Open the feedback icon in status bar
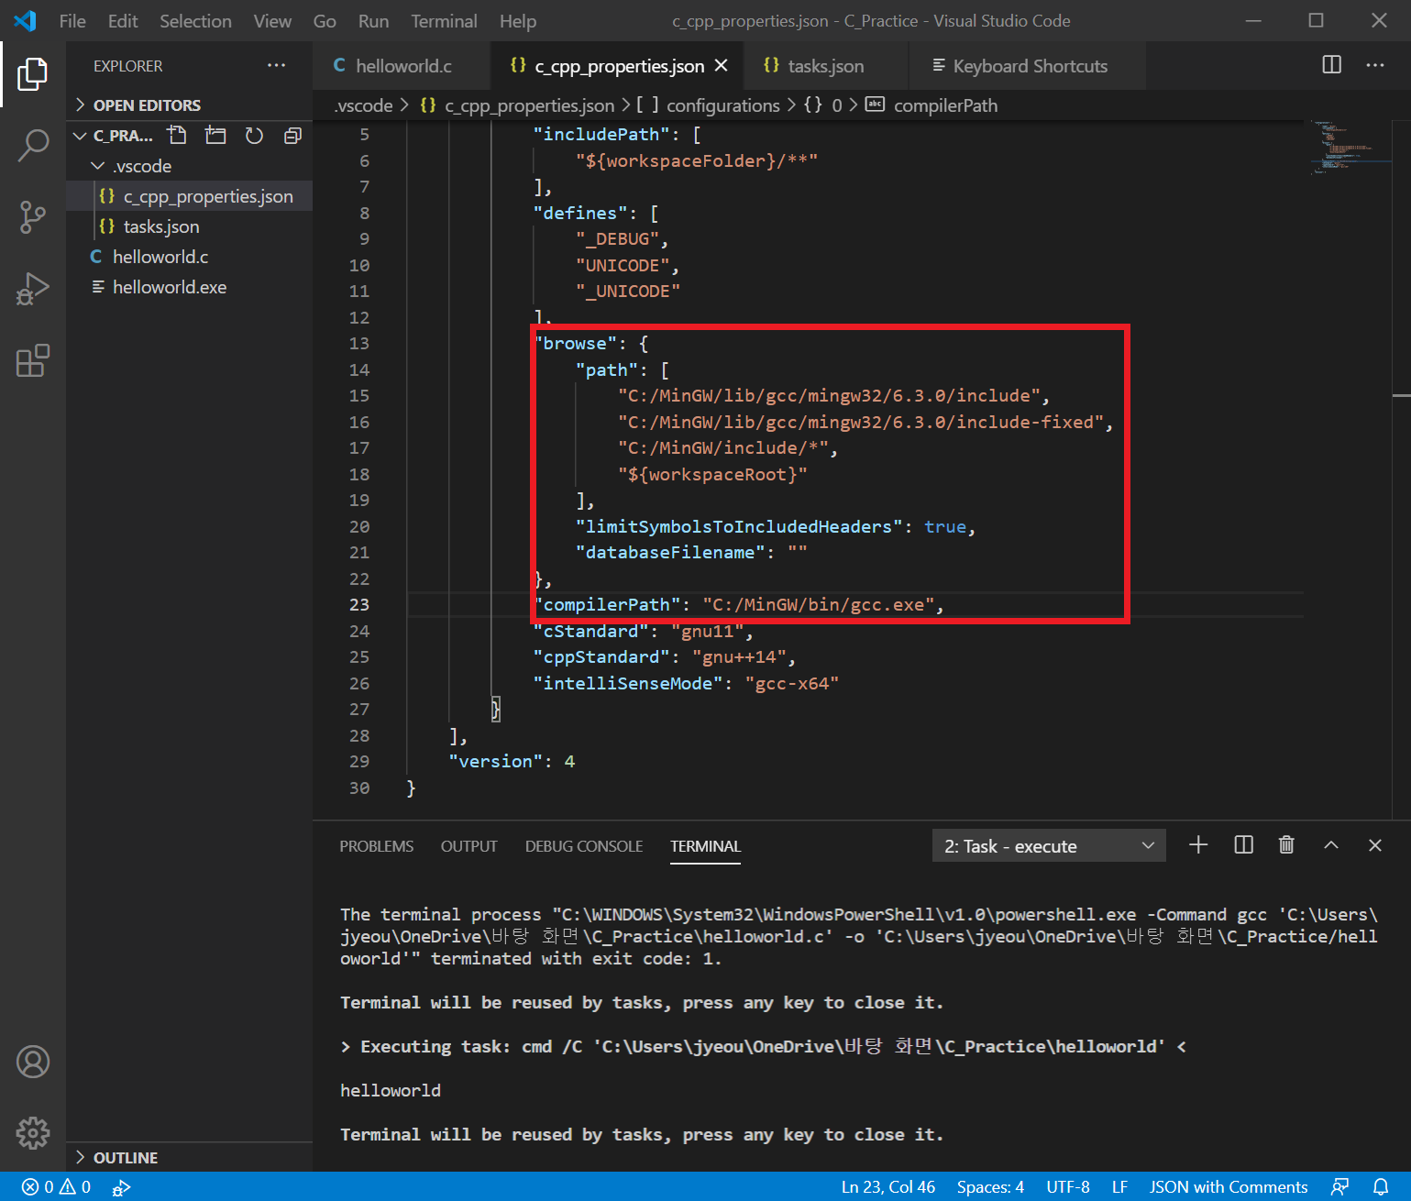This screenshot has width=1411, height=1201. point(1339,1187)
